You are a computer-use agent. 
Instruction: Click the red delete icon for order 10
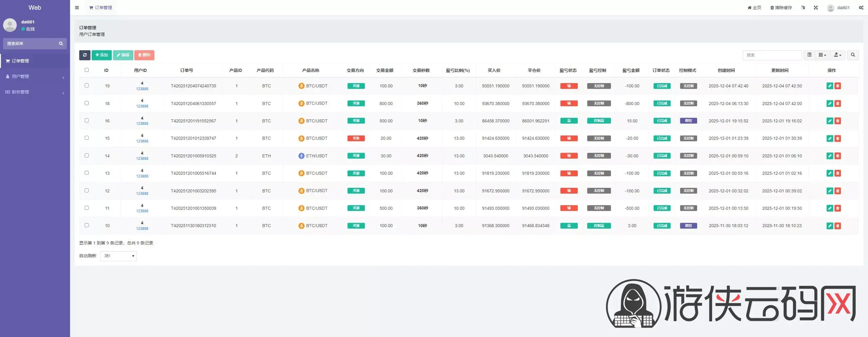(837, 226)
